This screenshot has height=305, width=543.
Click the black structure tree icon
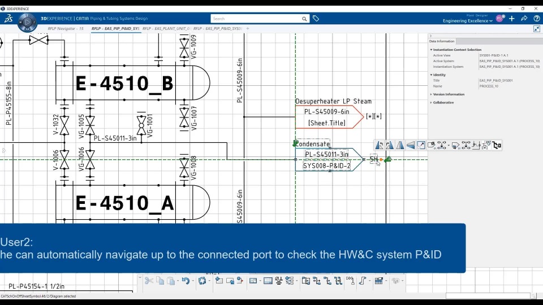(x=497, y=145)
